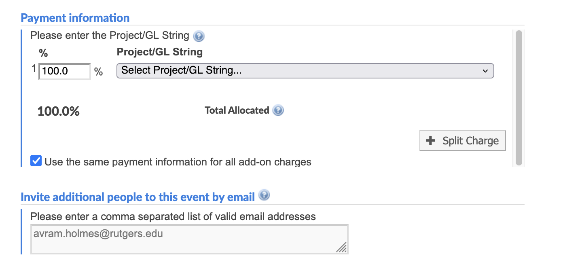Open the Select Project/GL String dropdown
563x271 pixels.
click(305, 70)
